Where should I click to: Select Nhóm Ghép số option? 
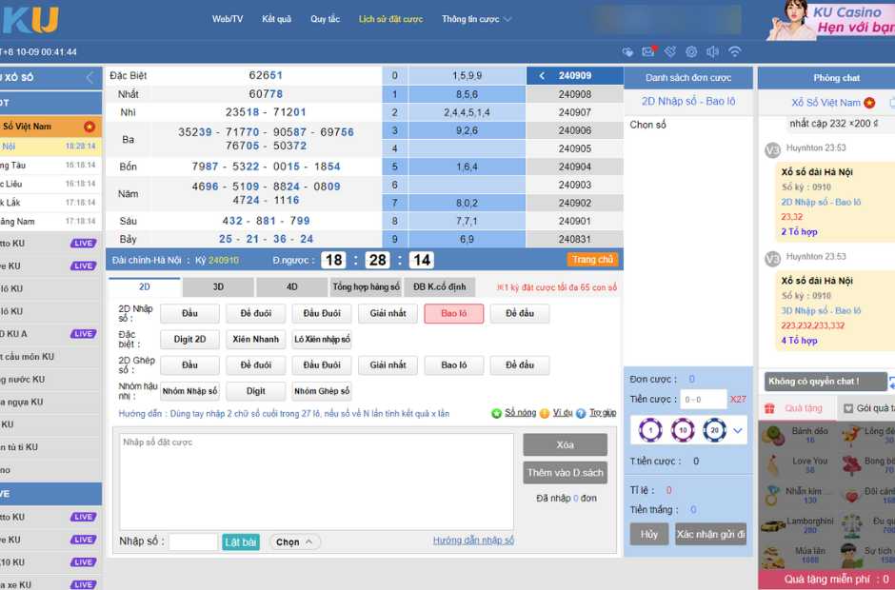click(x=322, y=391)
